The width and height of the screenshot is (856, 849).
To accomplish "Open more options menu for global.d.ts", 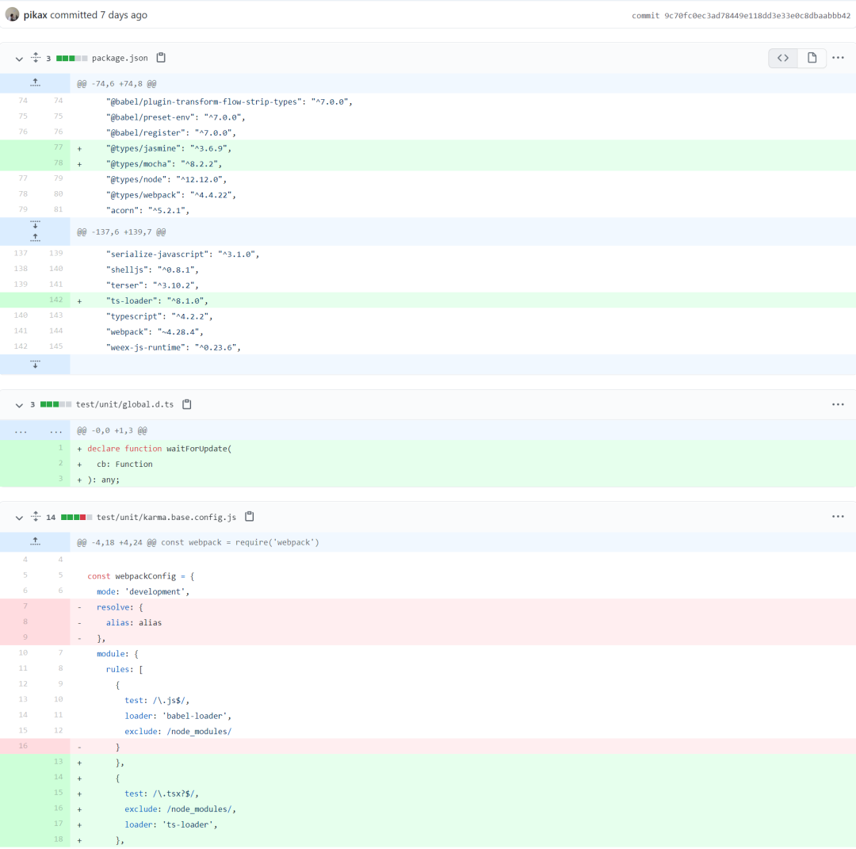I will tap(838, 404).
